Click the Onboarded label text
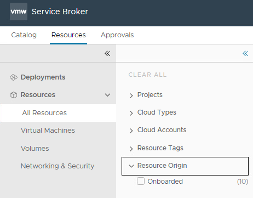 click(165, 182)
